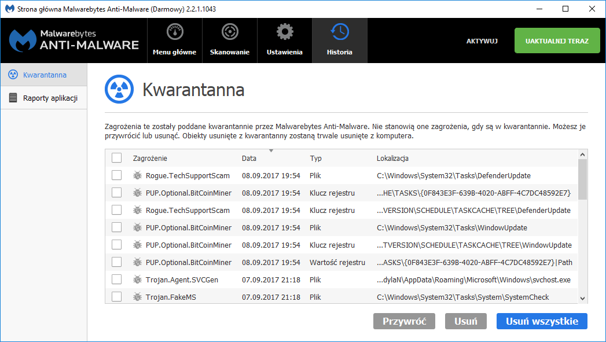Check the box for Wartość rejestru row
Viewport: 606px width, 342px height.
pyautogui.click(x=116, y=262)
